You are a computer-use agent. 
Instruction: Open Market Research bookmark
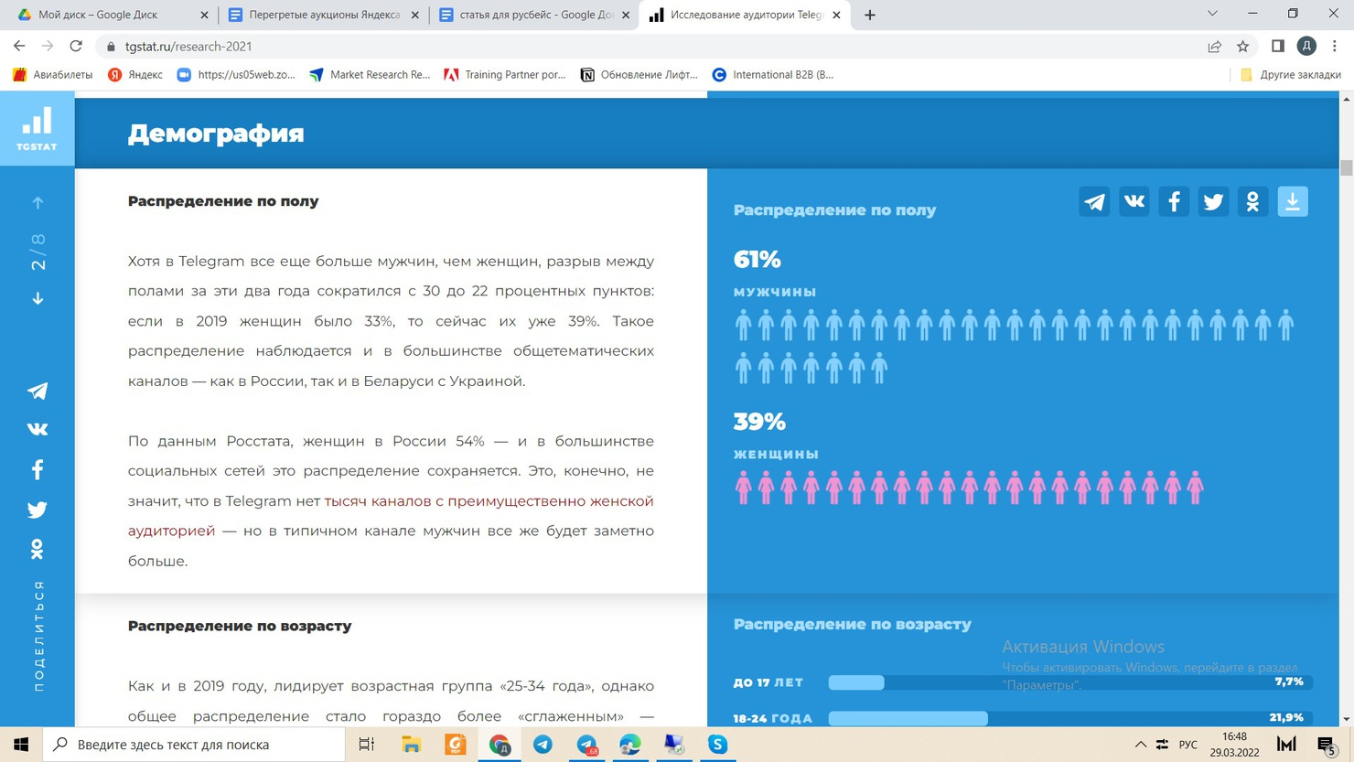(370, 75)
